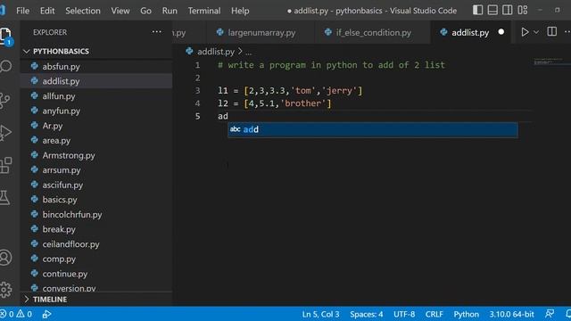This screenshot has width=571, height=321.
Task: Open the Go menu
Action: pos(145,11)
